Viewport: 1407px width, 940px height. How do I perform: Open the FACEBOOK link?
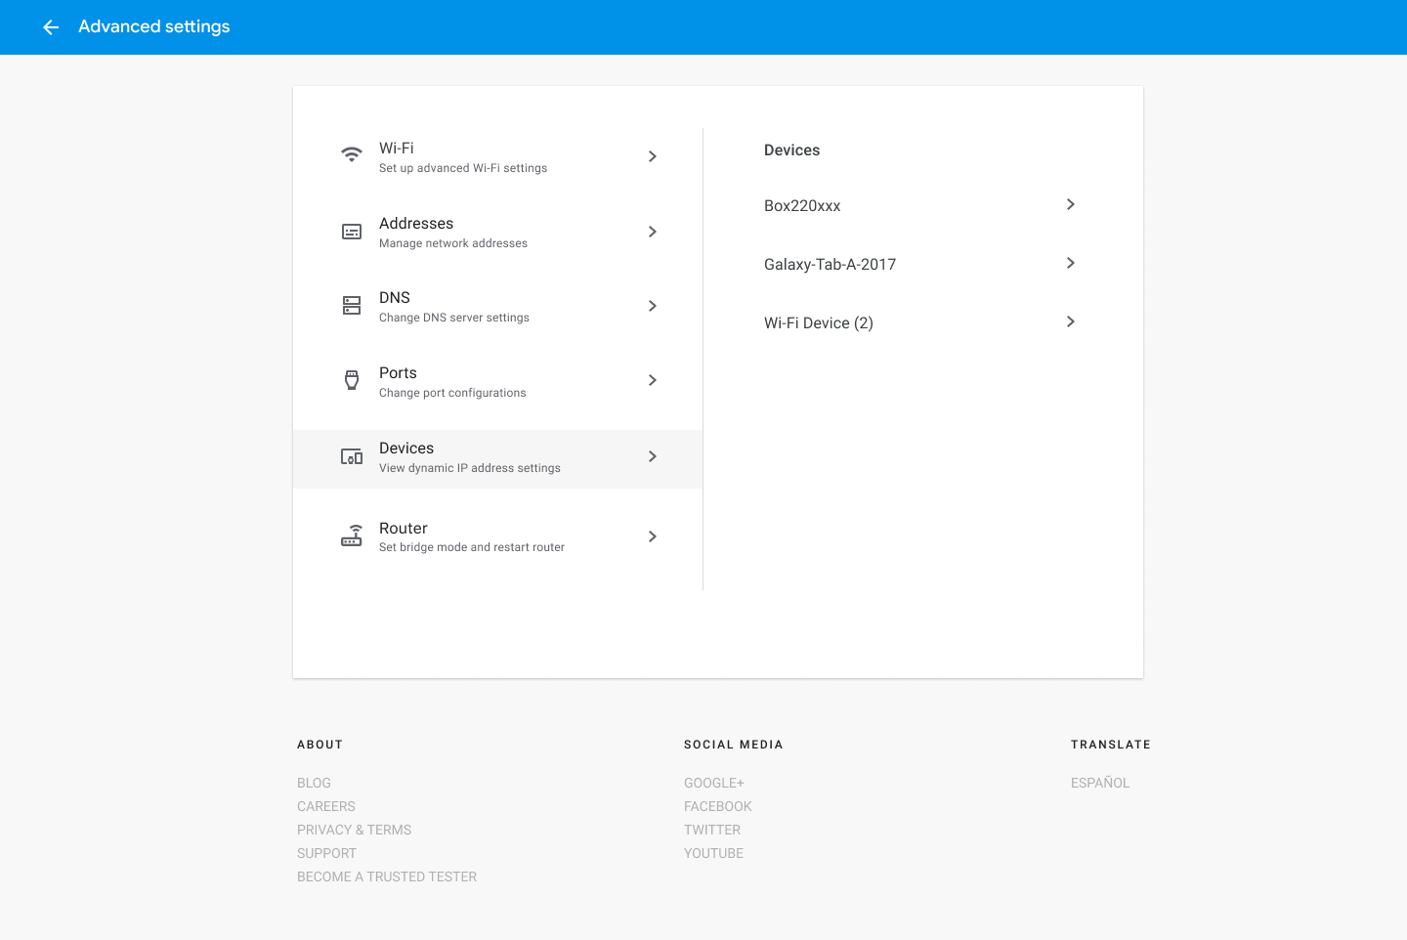click(x=718, y=806)
